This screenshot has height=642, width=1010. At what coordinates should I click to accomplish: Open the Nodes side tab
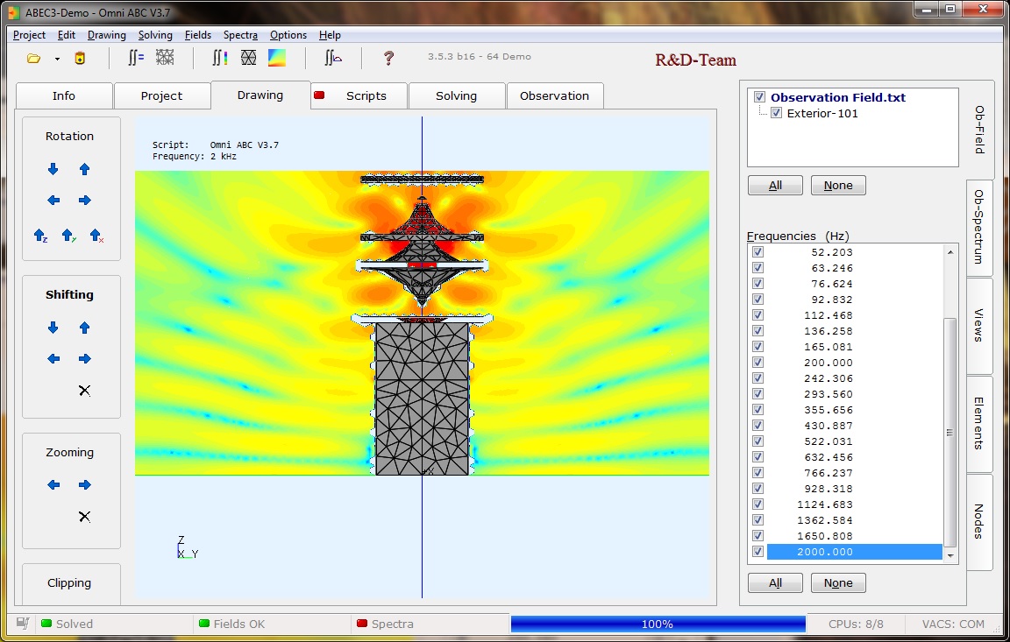[979, 522]
